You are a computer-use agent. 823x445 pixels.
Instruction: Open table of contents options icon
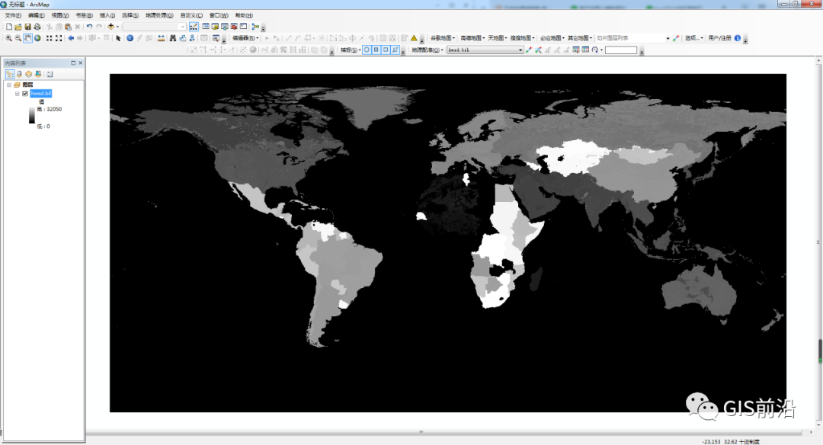point(50,74)
